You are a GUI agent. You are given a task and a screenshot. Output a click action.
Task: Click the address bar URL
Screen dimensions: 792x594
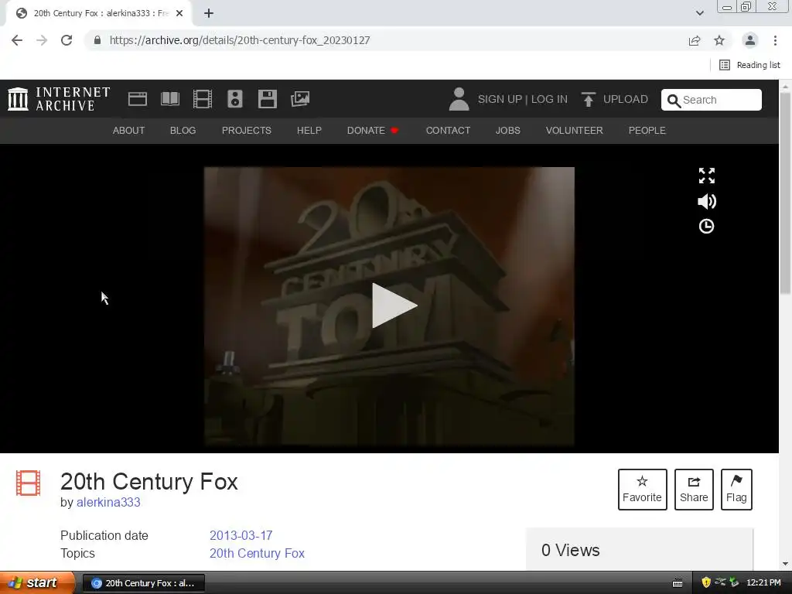pyautogui.click(x=240, y=40)
